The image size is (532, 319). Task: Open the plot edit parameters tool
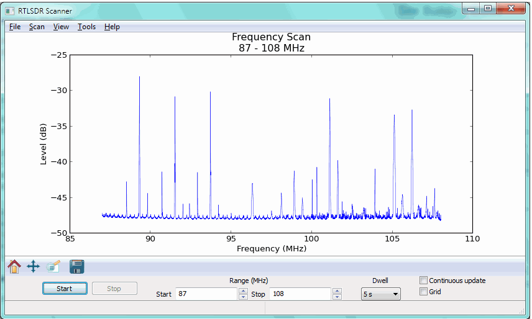pos(53,266)
